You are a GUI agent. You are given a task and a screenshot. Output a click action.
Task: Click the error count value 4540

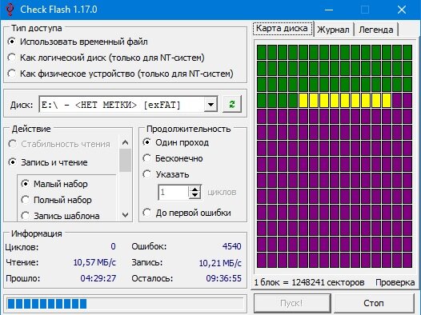[232, 246]
